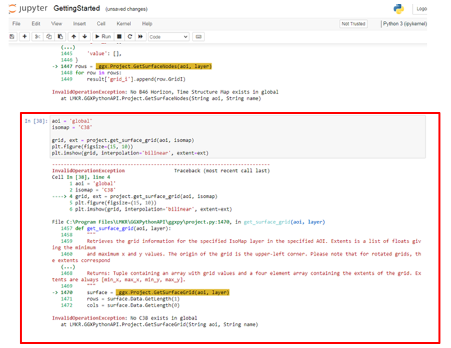Open the Kernel menu
The width and height of the screenshot is (451, 348).
click(124, 24)
